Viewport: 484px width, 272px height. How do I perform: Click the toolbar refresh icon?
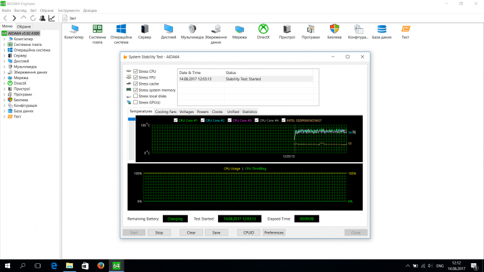tap(33, 18)
